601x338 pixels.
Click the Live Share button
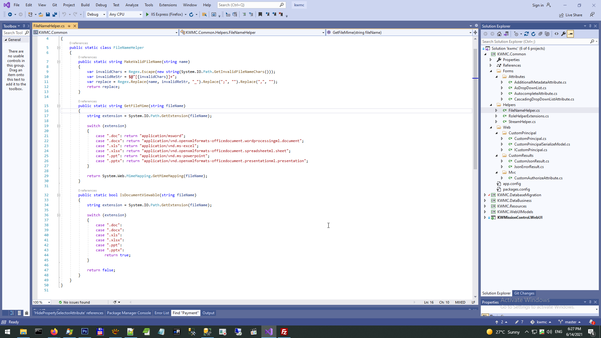coord(571,15)
